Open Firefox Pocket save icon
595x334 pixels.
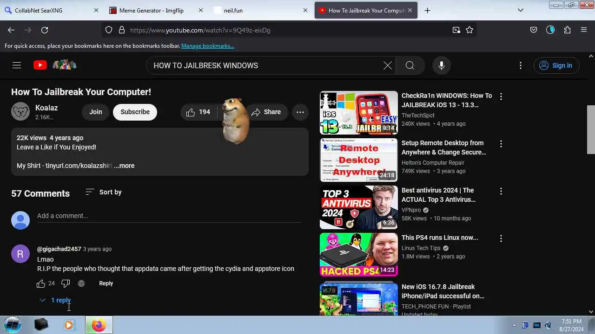(x=534, y=30)
